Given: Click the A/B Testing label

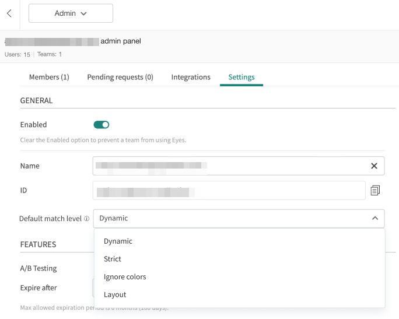Looking at the screenshot, I should 38,268.
